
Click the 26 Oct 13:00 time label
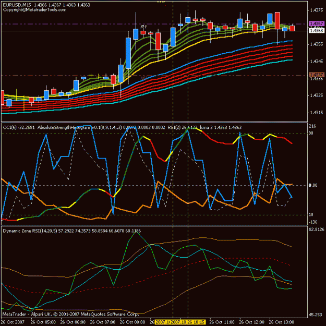click(x=282, y=322)
